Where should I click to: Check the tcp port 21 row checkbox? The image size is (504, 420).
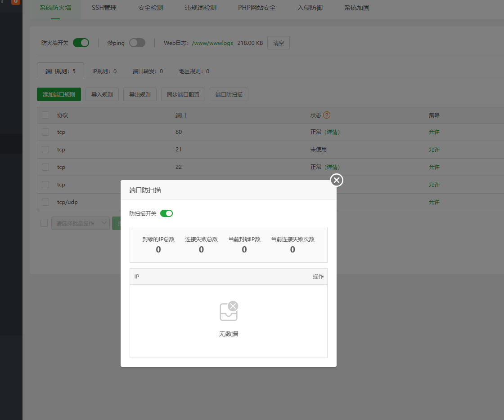point(45,150)
